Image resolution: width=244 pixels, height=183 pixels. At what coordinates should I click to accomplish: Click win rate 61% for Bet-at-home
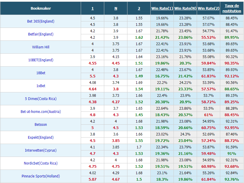click(208, 115)
